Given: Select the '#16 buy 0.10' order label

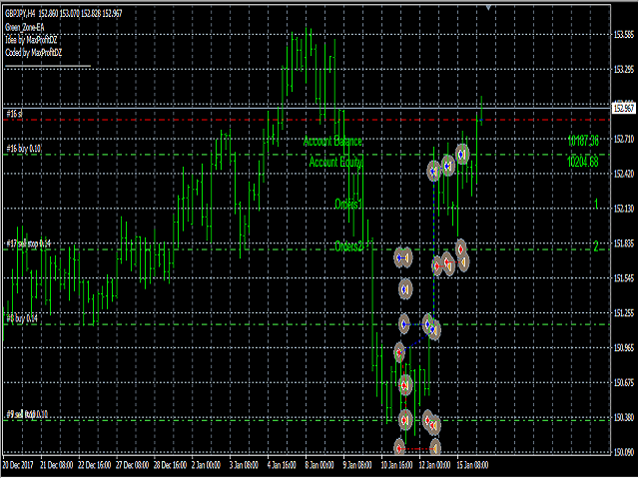Looking at the screenshot, I should pyautogui.click(x=24, y=149).
